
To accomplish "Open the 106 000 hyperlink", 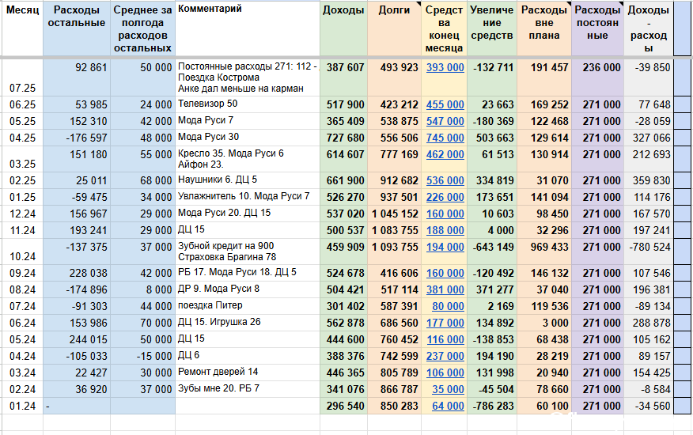I will [445, 373].
